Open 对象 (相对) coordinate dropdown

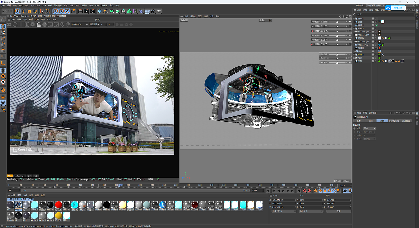[x=284, y=211]
